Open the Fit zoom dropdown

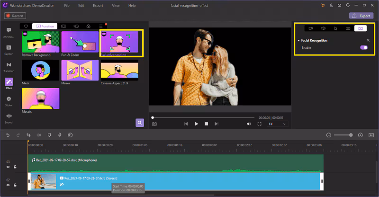(278, 124)
